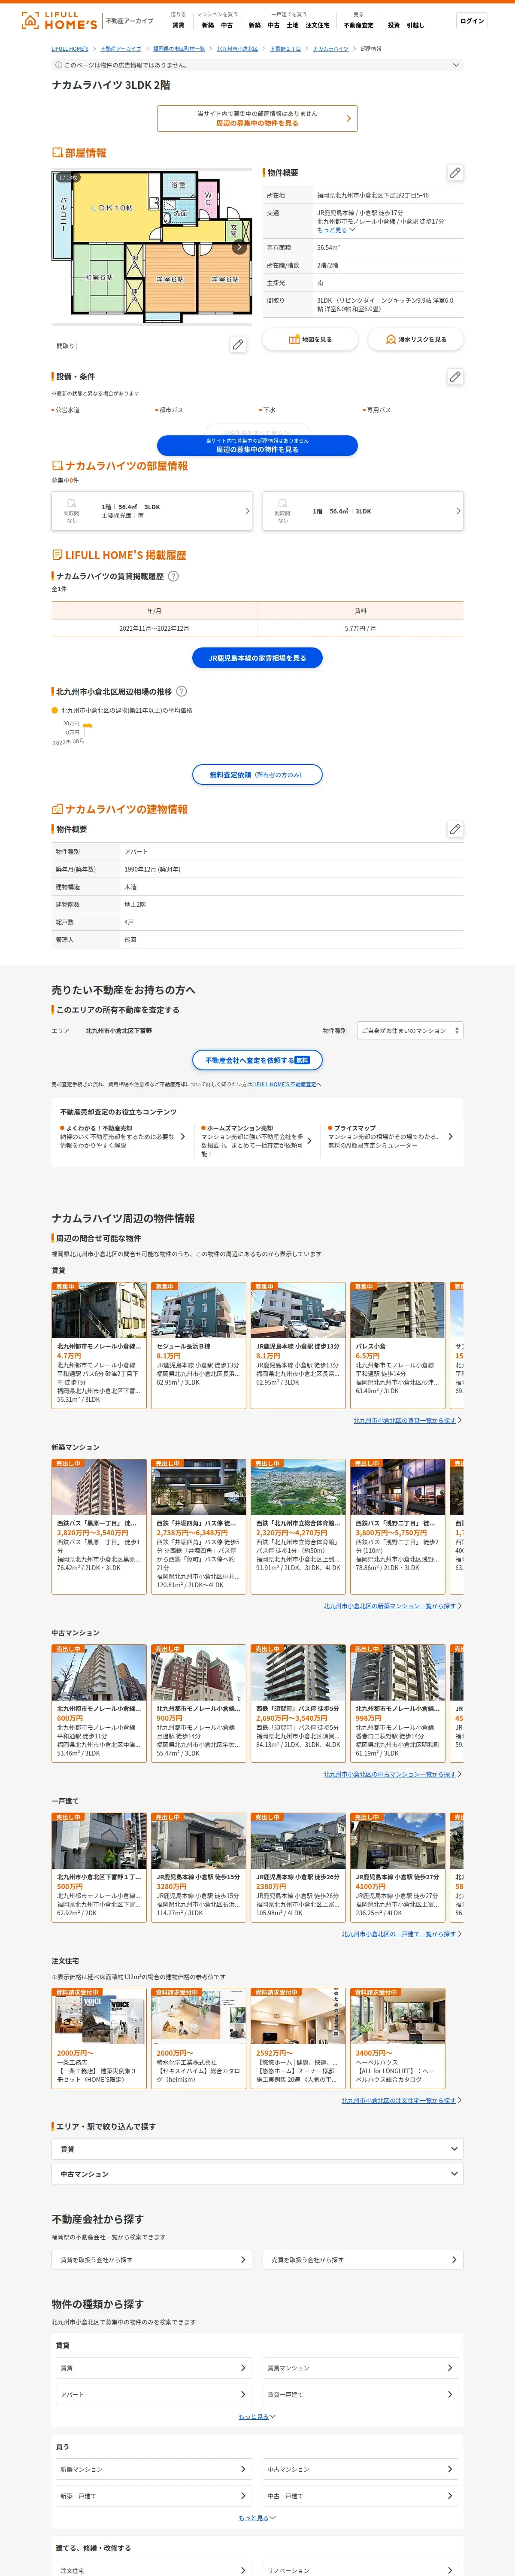Click 不動産会社へ査定を依頼する button
Image resolution: width=515 pixels, height=2576 pixels.
point(257,1060)
